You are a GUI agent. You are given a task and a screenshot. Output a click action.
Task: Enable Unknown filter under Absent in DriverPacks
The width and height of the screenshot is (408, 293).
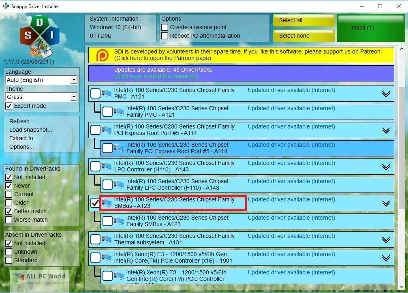pos(9,252)
